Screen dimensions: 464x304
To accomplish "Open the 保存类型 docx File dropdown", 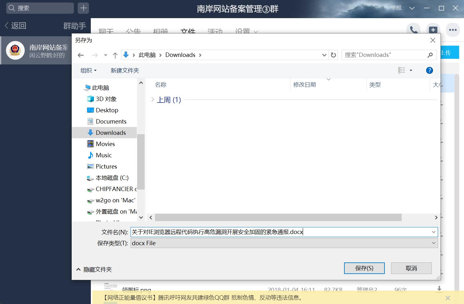I will click(434, 243).
